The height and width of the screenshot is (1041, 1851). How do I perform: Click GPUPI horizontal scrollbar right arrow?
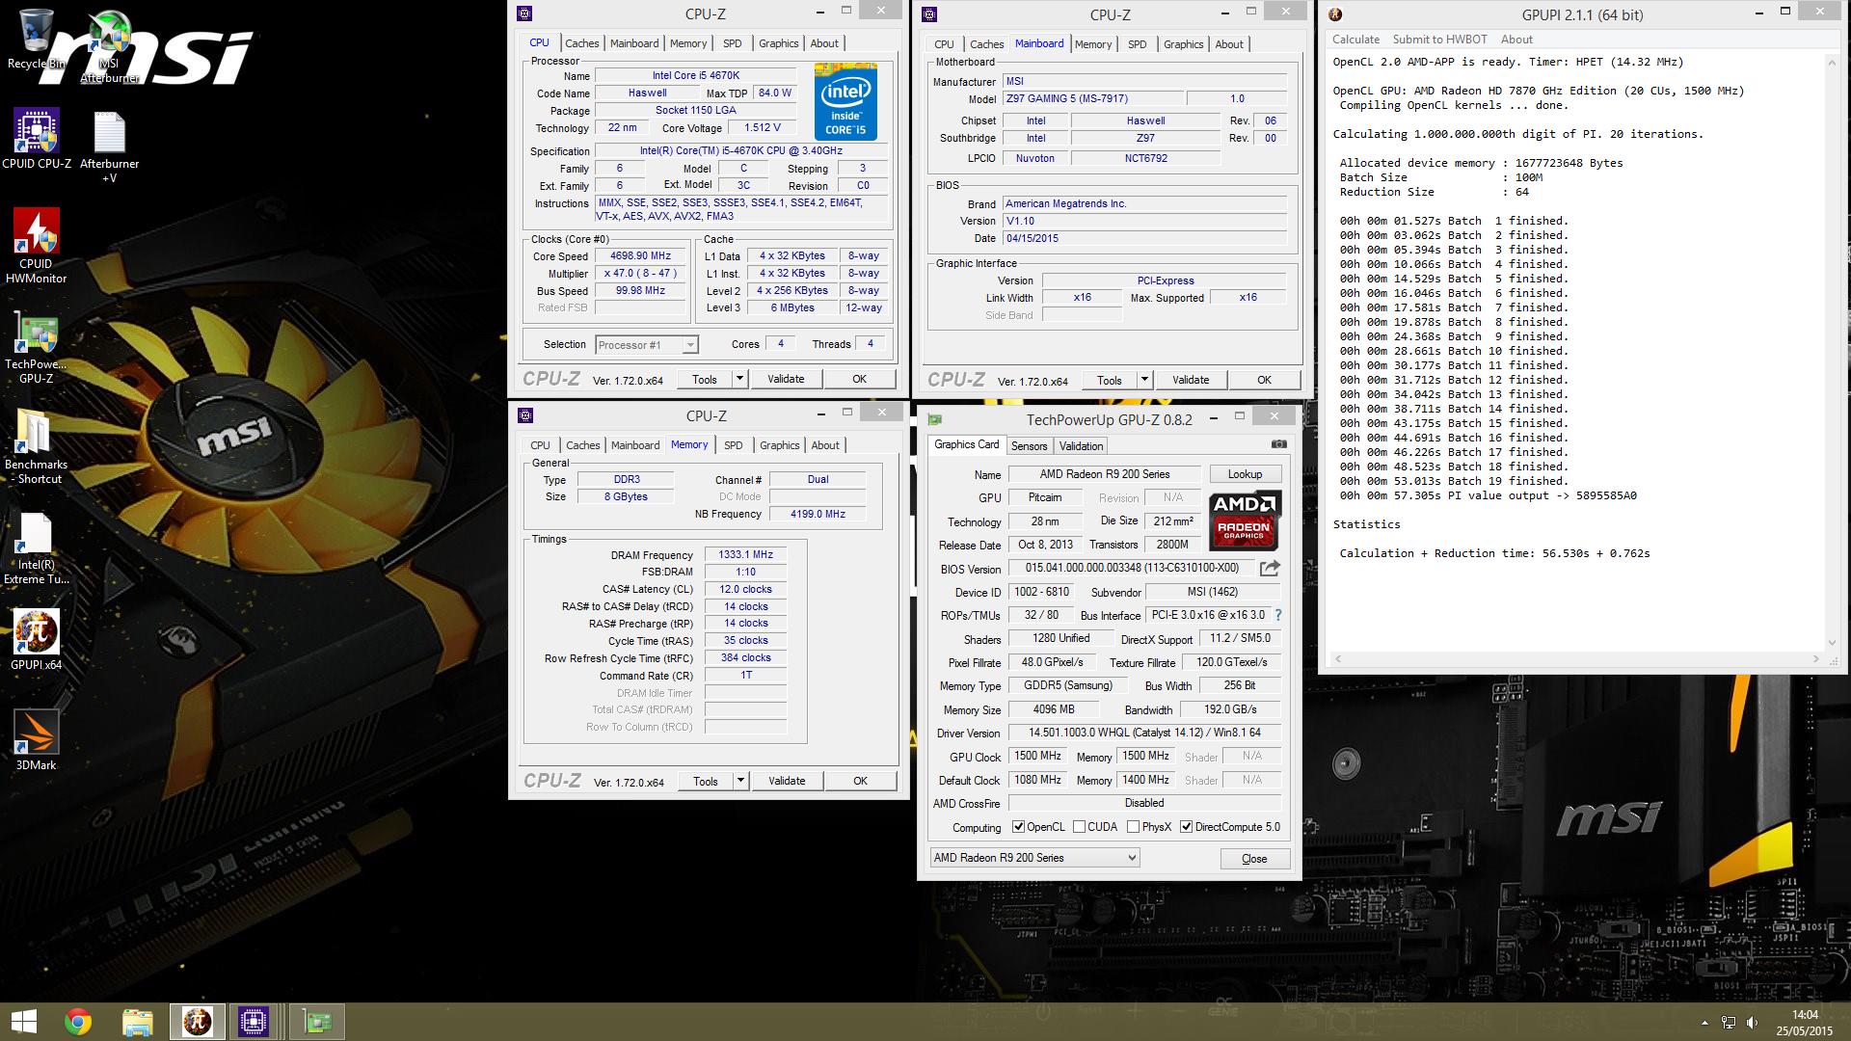(x=1816, y=659)
